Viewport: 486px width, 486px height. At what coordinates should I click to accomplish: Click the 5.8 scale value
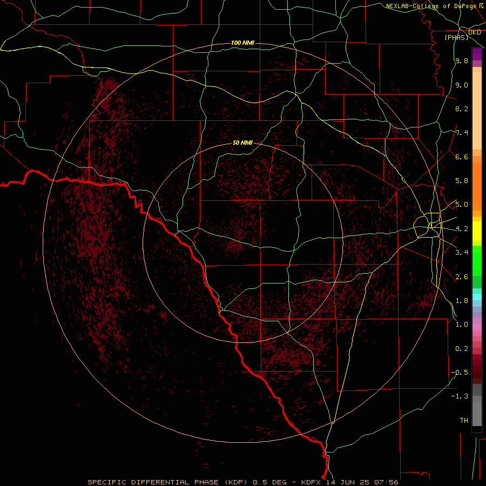pos(462,181)
